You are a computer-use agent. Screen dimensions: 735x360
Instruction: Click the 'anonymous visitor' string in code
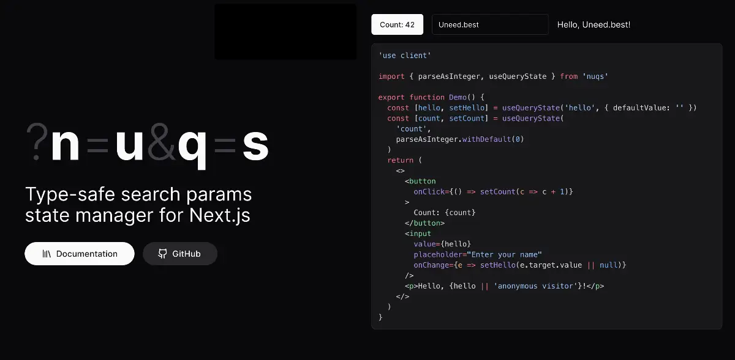537,286
